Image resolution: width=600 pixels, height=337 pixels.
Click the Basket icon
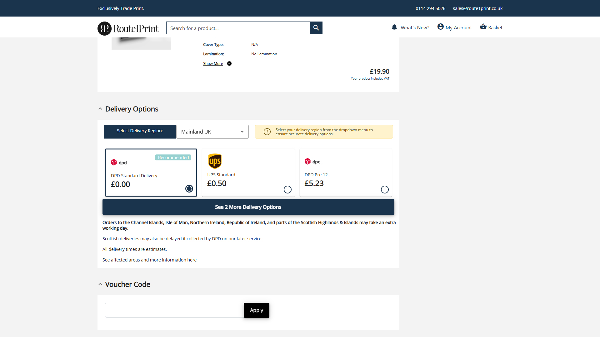(483, 27)
